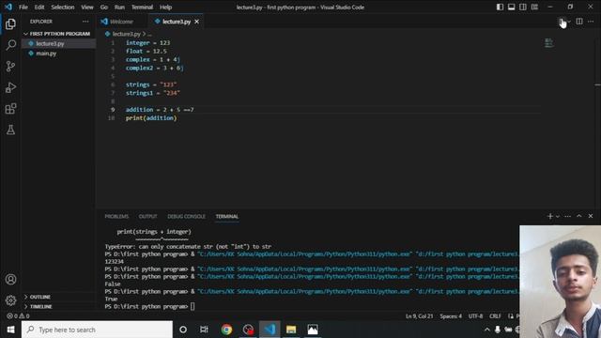
Task: Open Cortana circle on taskbar
Action: (x=183, y=330)
